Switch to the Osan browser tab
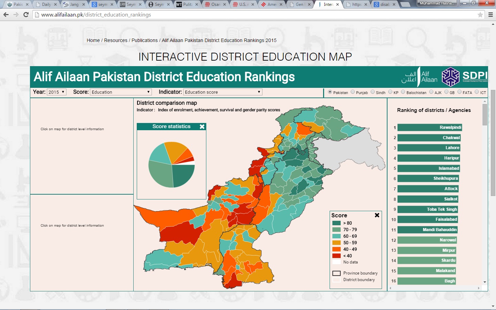The width and height of the screenshot is (496, 310). point(215,4)
